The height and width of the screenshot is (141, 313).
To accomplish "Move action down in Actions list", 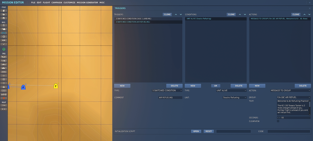I will (x=310, y=15).
